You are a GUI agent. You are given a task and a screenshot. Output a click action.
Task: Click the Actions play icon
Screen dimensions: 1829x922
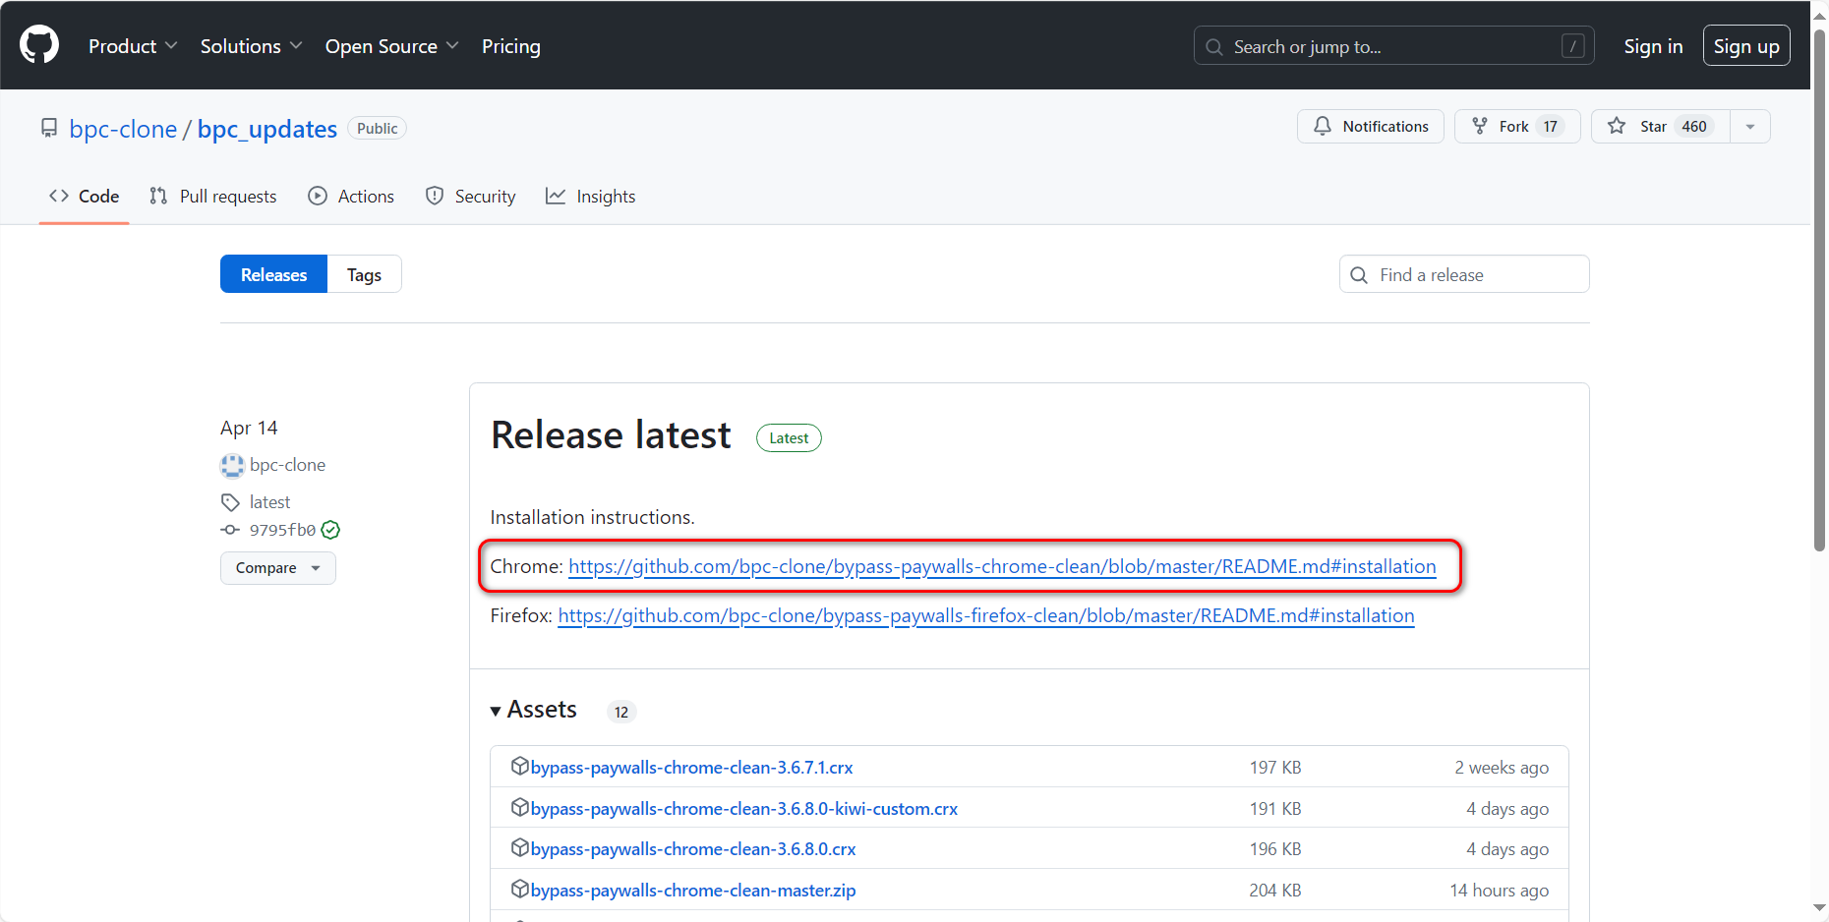pyautogui.click(x=318, y=196)
